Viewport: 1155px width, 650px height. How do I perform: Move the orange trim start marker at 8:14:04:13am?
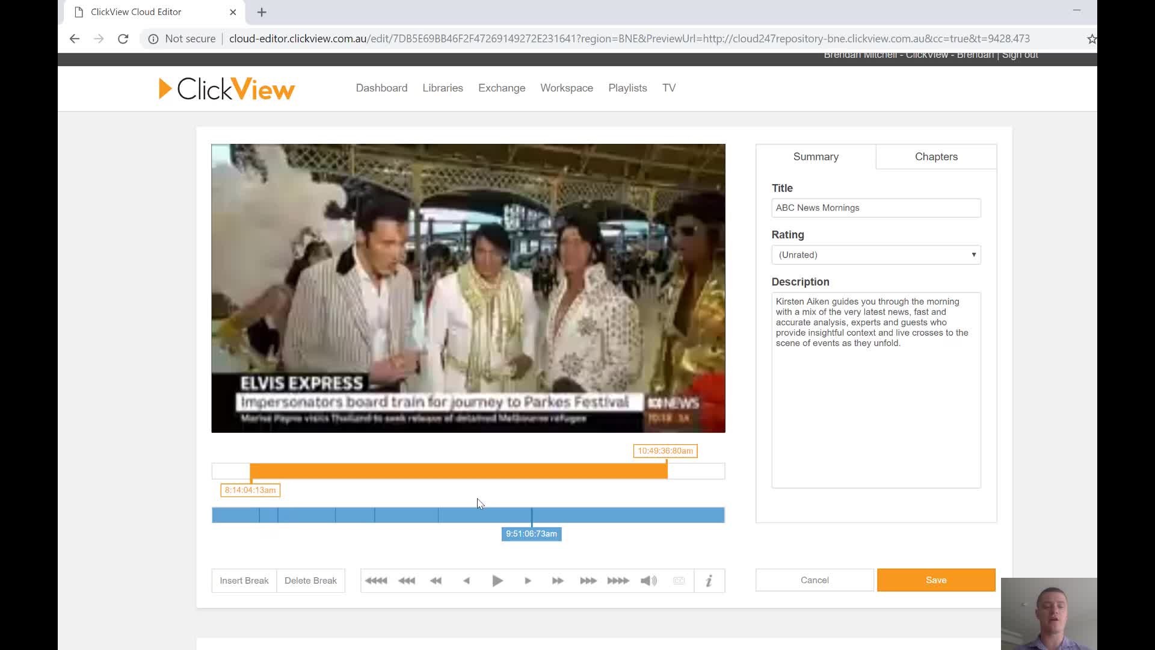tap(250, 471)
